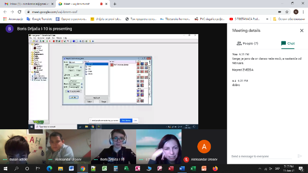Click the camera permission icon in address bar
308x173 pixels.
tap(280, 12)
